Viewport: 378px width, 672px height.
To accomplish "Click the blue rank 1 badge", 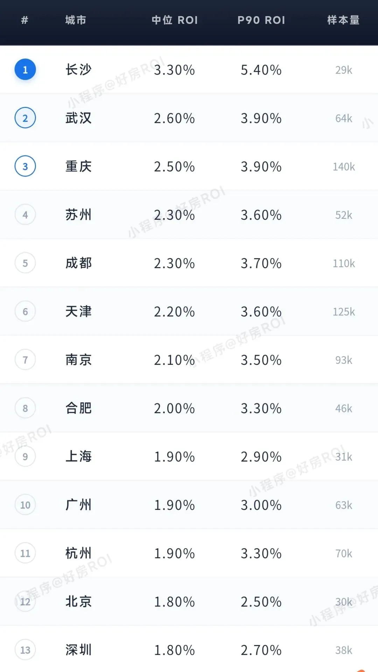I will [x=25, y=70].
